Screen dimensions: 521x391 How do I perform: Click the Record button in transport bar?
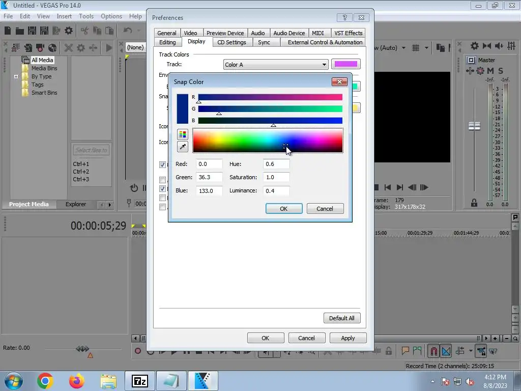point(137,351)
